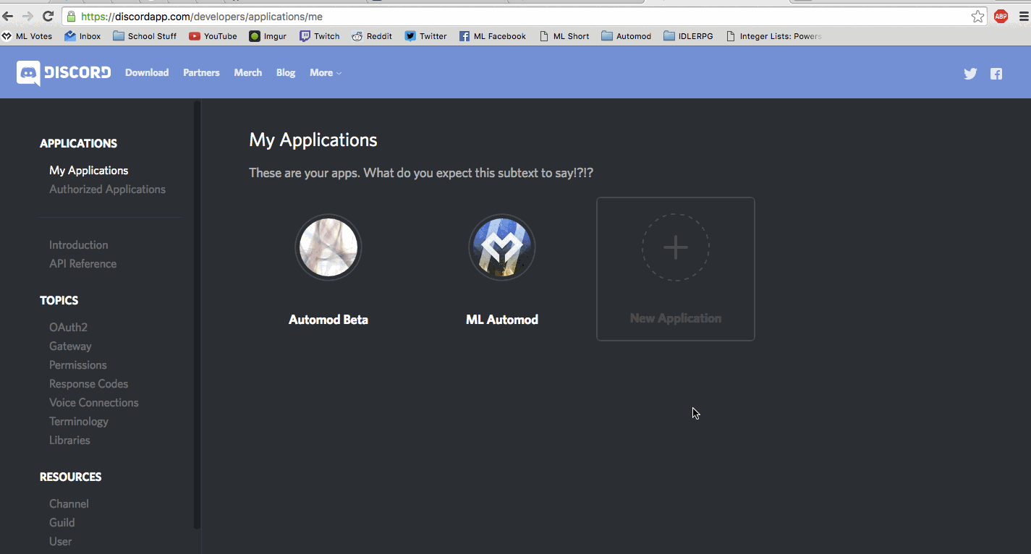
Task: Open Twitch bookmark
Action: pyautogui.click(x=320, y=36)
